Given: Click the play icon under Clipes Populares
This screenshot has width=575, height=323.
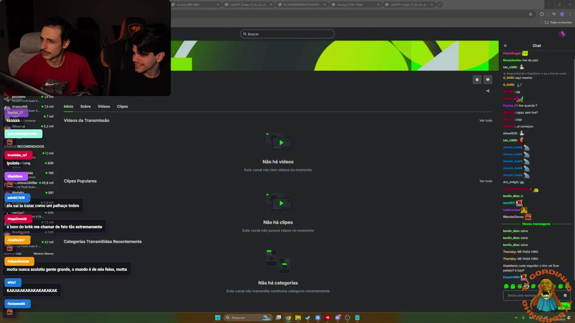Looking at the screenshot, I should (281, 203).
